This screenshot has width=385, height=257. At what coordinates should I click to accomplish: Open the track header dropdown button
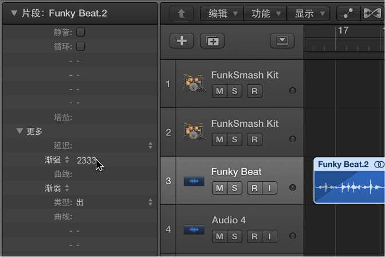(282, 41)
